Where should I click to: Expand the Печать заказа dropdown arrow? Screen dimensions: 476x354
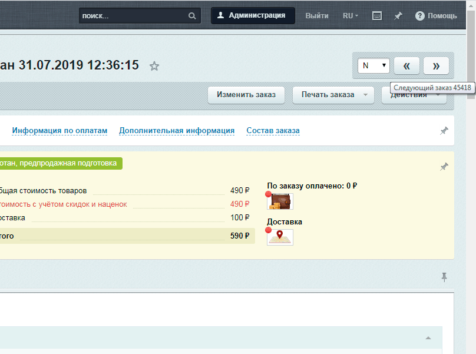[365, 95]
